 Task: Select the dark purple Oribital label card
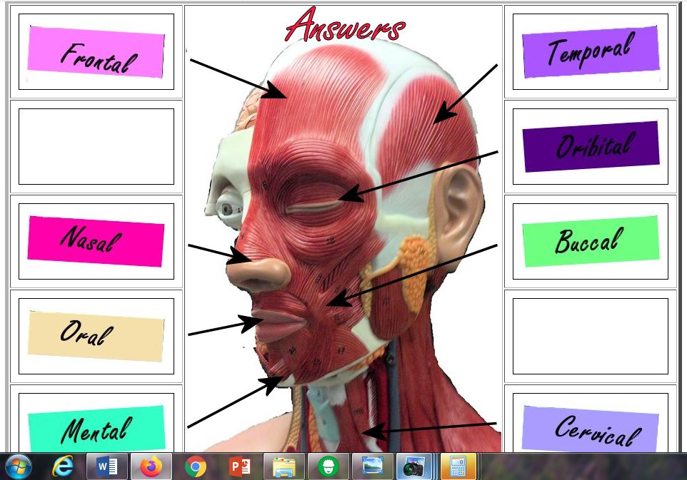[x=591, y=147]
